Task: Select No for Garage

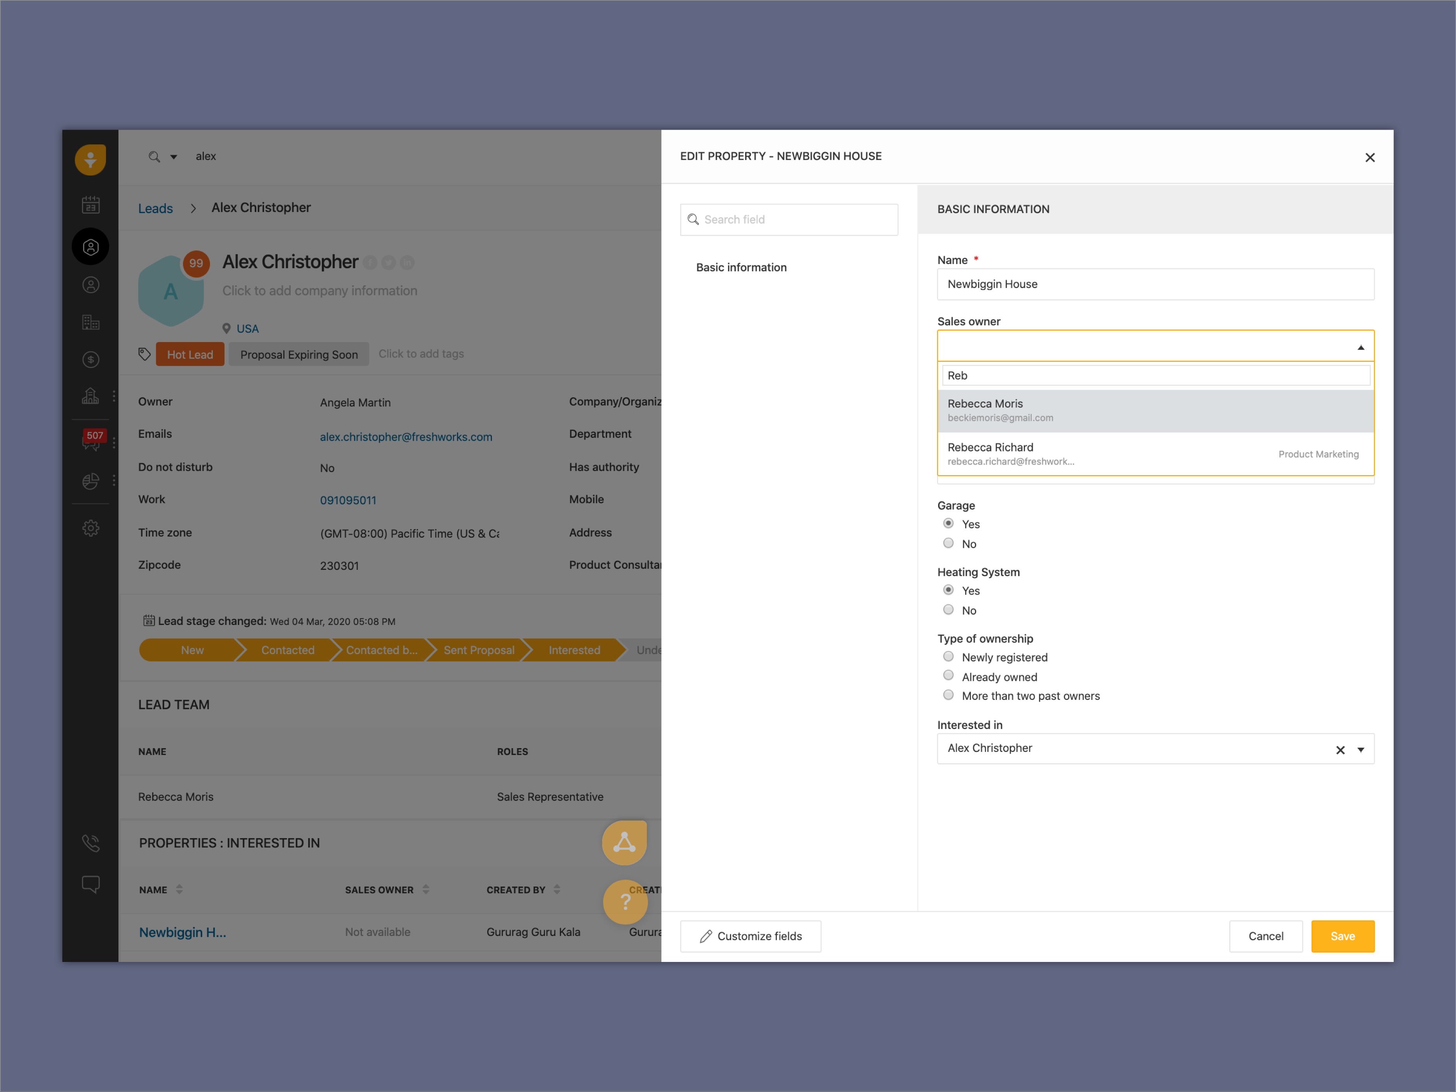Action: (948, 543)
